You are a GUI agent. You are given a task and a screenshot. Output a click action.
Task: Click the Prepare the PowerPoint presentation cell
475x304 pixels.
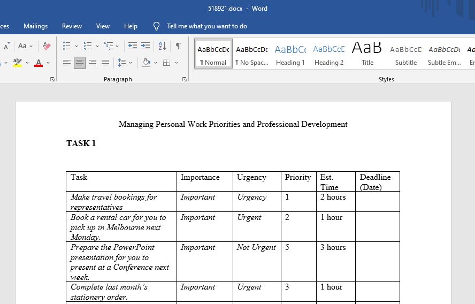pos(121,262)
